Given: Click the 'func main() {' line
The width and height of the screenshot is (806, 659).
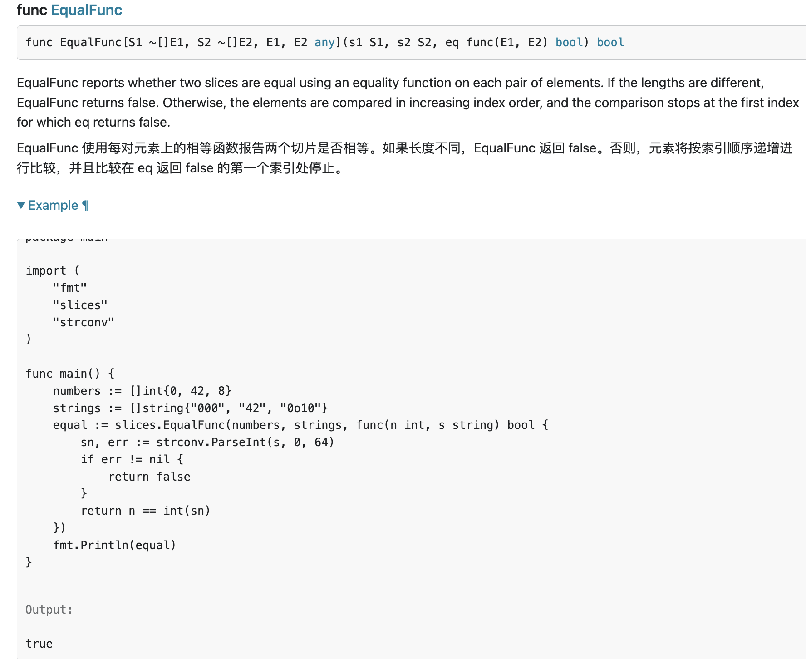Looking at the screenshot, I should pos(70,374).
